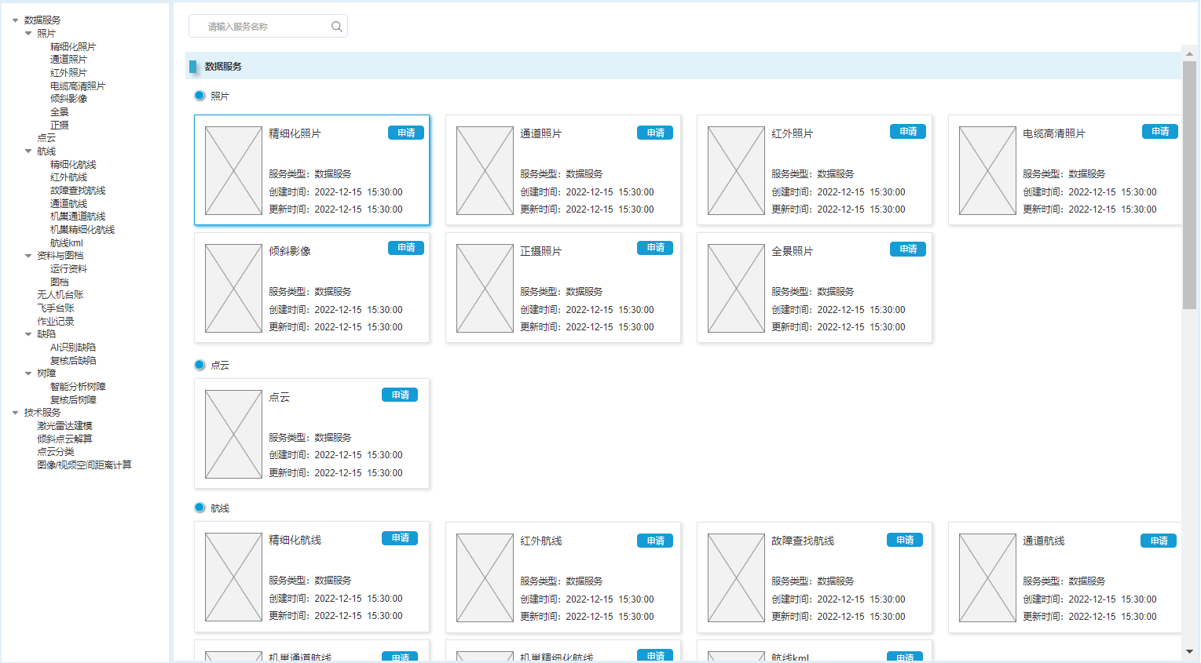Screen dimensions: 1201x663
Task: Open the 红外航线 card thumbnail
Action: click(x=485, y=578)
